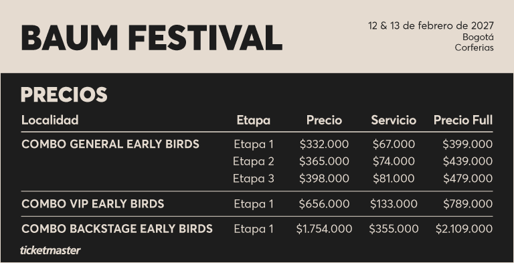
Task: Click the Servicio column header
Action: tap(394, 120)
